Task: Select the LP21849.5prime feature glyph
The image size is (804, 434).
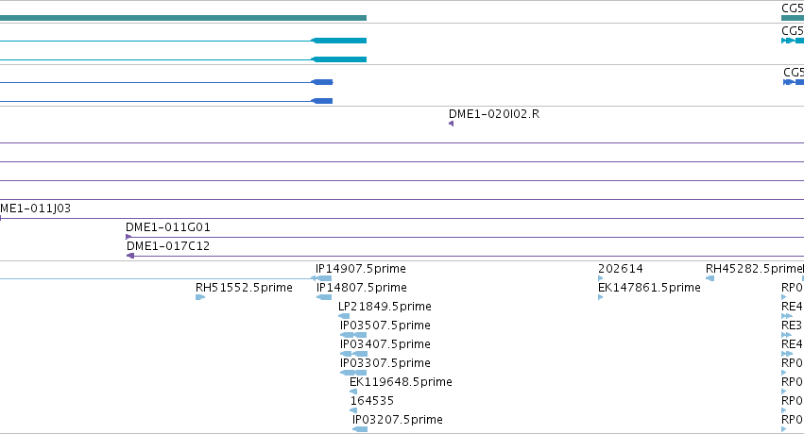Action: tap(344, 316)
